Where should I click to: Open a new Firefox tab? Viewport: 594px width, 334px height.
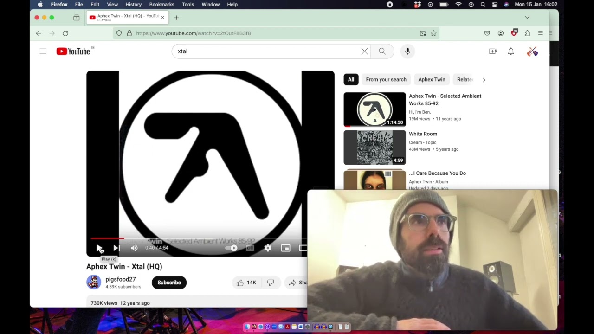(176, 18)
